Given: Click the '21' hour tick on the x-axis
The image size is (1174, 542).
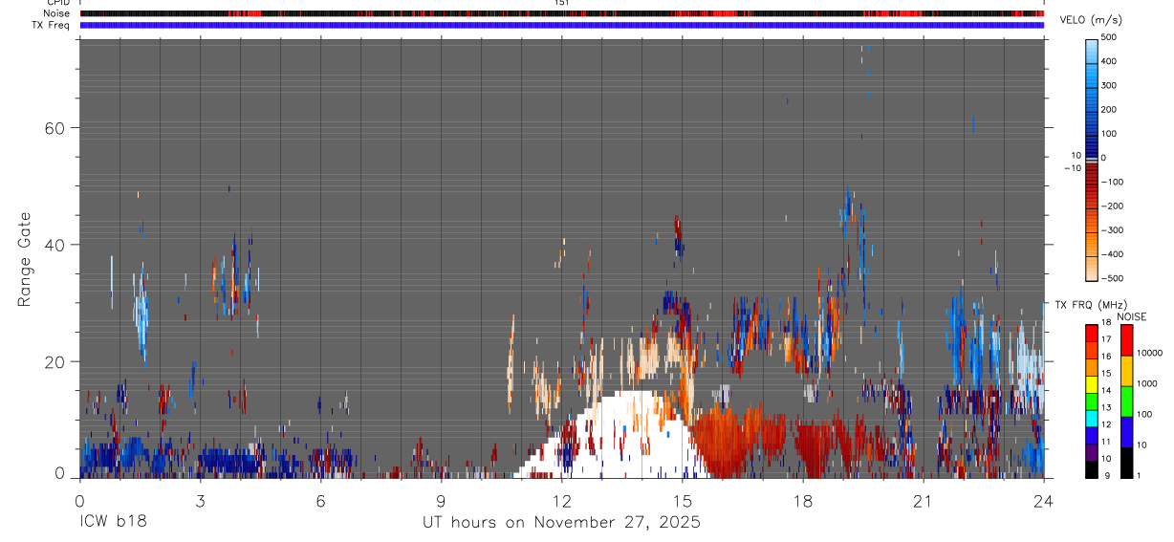Looking at the screenshot, I should point(924,500).
